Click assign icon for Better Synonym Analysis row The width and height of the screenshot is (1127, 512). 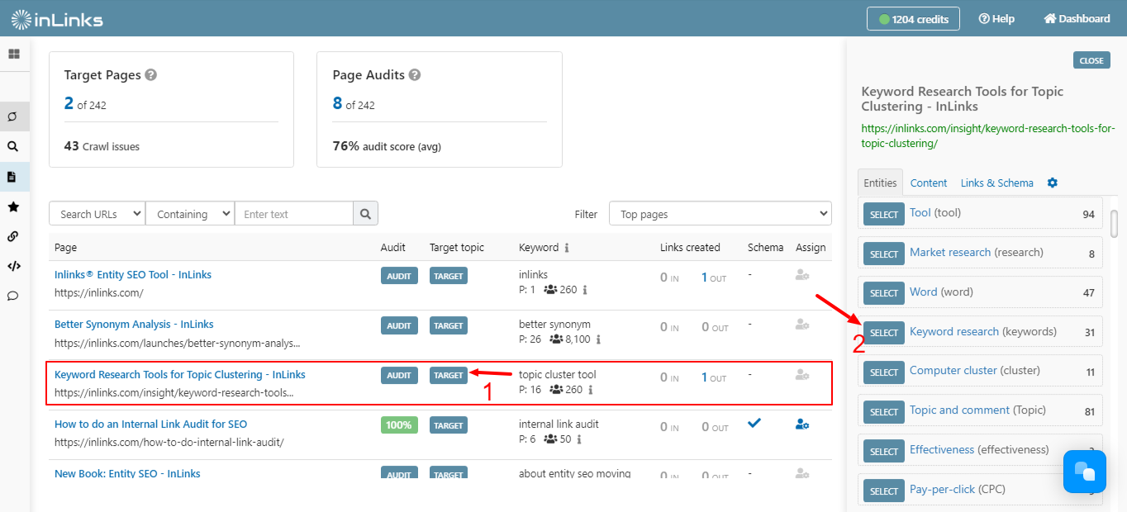click(802, 325)
